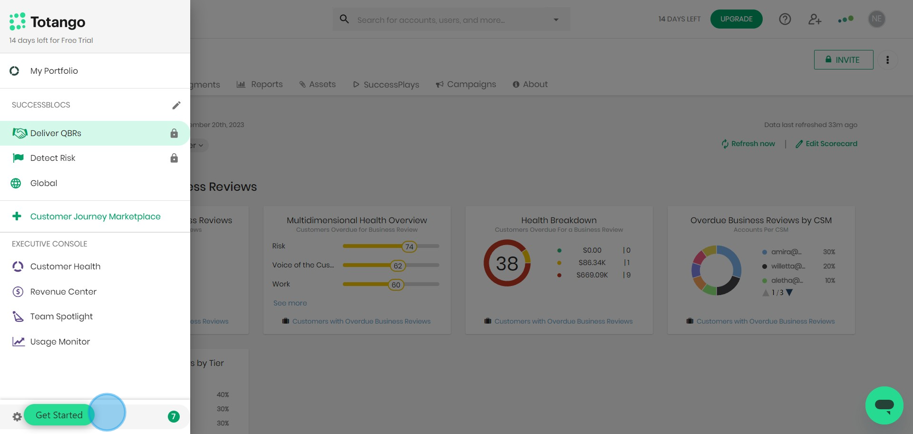The height and width of the screenshot is (434, 913).
Task: Click the INVITE button
Action: (x=844, y=60)
